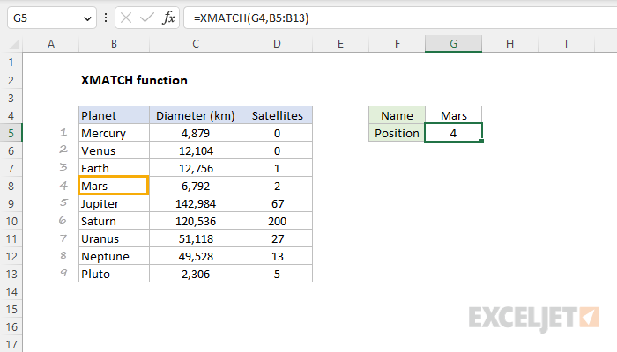Click the Insert Function fx icon
Image resolution: width=617 pixels, height=352 pixels.
point(168,18)
